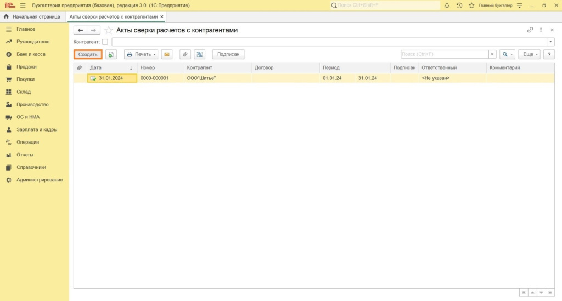Click the Главный бухгалтер user name
The width and height of the screenshot is (562, 301).
496,5
